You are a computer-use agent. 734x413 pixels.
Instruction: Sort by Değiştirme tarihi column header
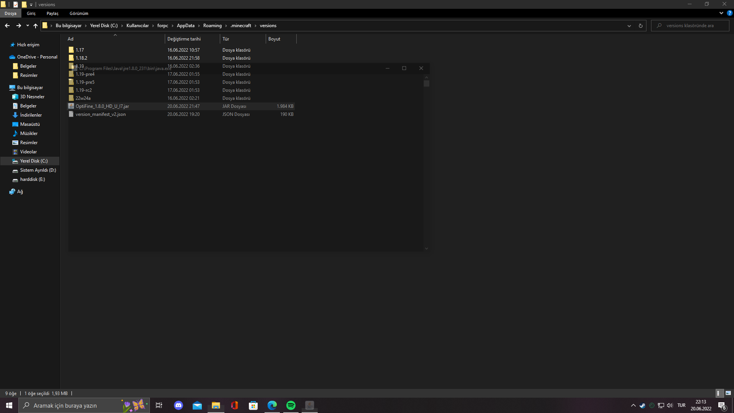click(184, 39)
